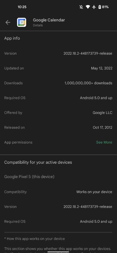
Task: Tap the battery indicator icon
Action: [x=100, y=7]
